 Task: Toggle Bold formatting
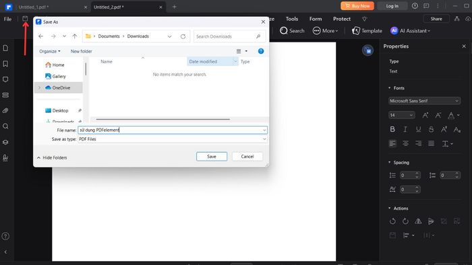point(392,129)
